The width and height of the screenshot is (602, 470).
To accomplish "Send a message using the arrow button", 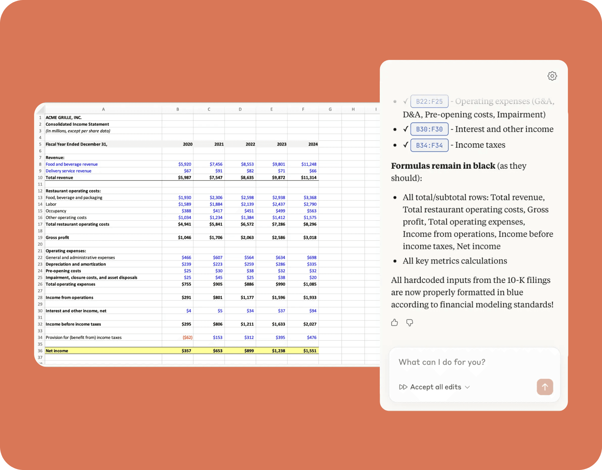I will (545, 387).
